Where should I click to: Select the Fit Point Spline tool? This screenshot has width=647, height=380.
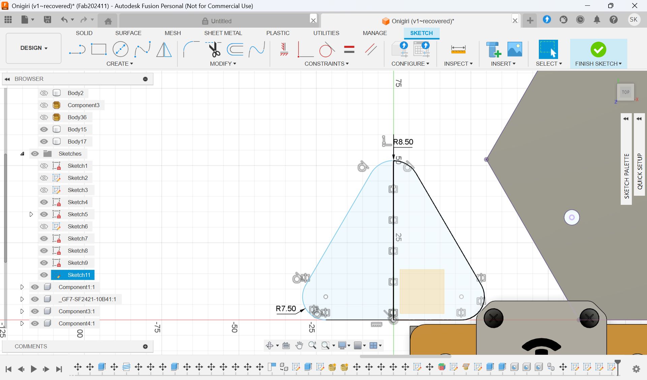tap(142, 50)
